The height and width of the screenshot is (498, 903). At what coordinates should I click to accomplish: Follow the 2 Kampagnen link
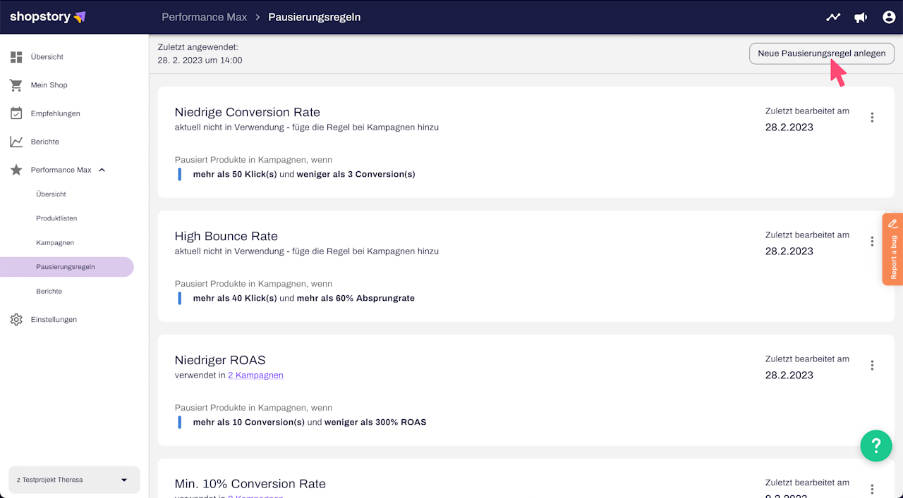pyautogui.click(x=255, y=375)
